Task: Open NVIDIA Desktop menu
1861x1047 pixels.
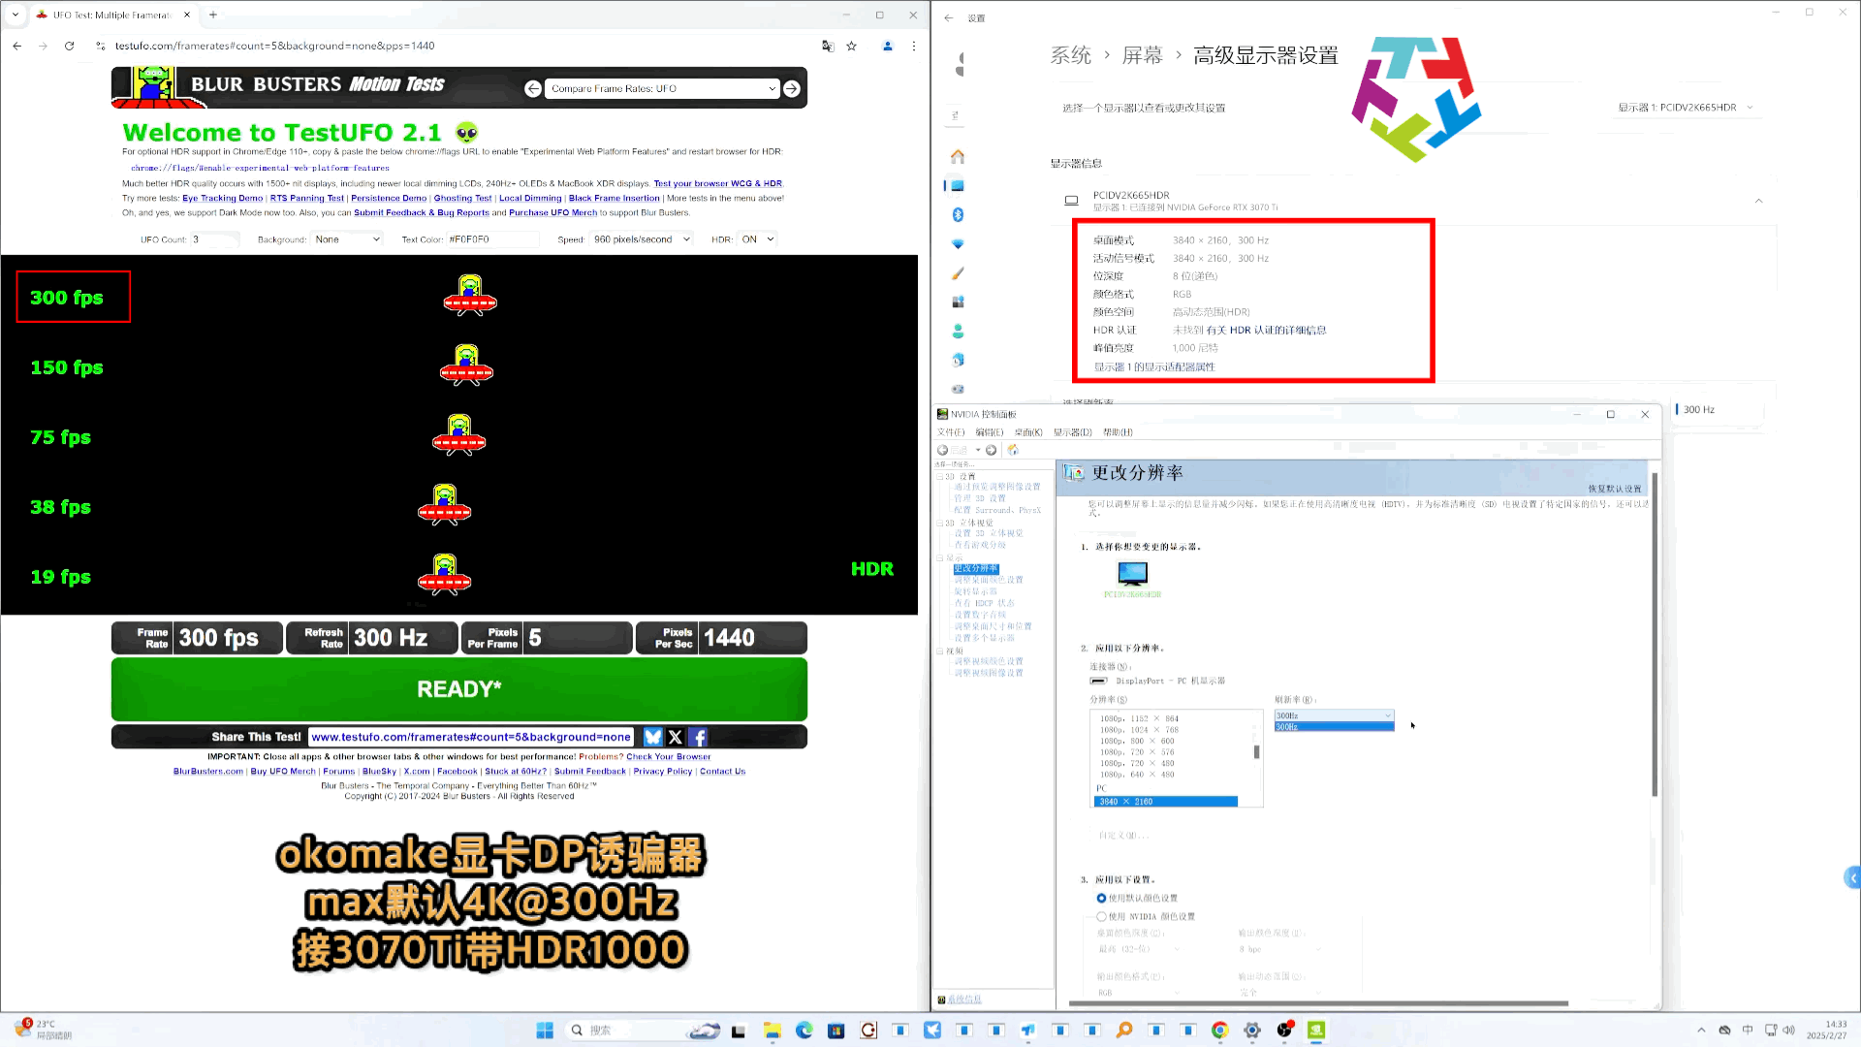Action: point(1028,432)
